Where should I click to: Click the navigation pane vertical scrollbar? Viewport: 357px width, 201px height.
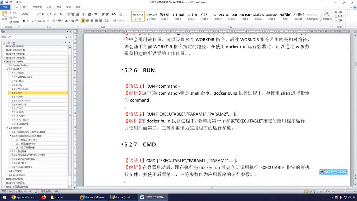70,116
